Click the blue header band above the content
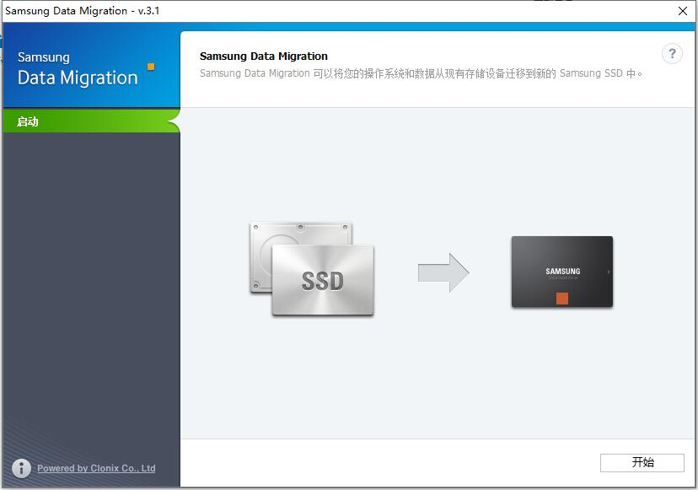 click(421, 25)
